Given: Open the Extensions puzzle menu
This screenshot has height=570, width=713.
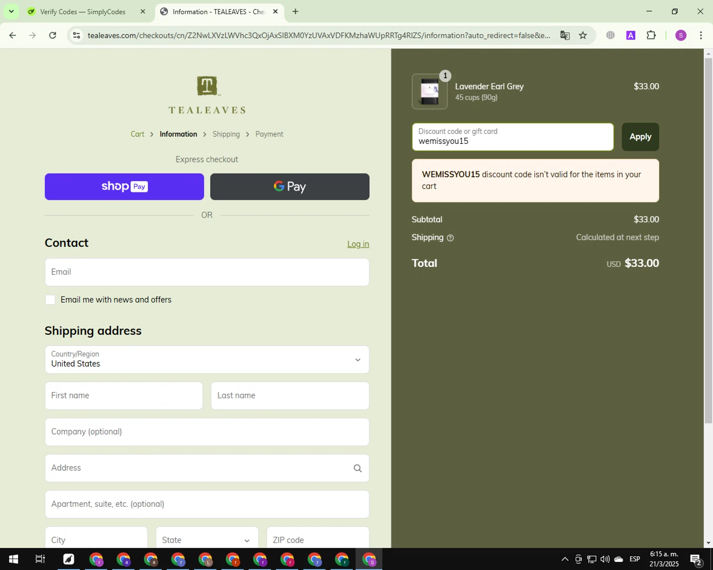Looking at the screenshot, I should (651, 35).
